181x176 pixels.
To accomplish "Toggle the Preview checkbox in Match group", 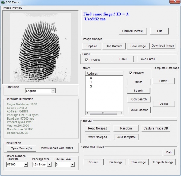I will tap(130, 73).
